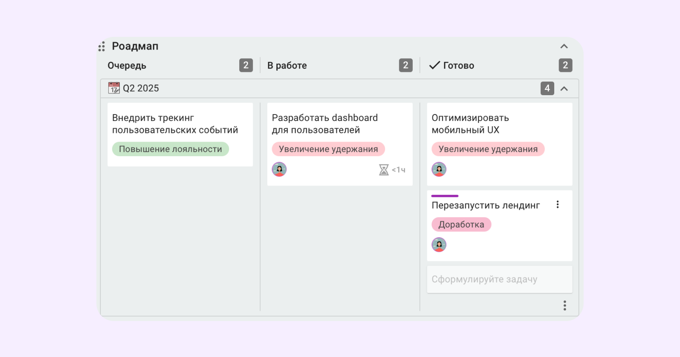Click the count badge 4 in Q2 2025 row

[547, 88]
